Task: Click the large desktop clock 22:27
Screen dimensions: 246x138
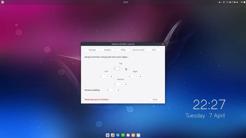Action: (209, 105)
